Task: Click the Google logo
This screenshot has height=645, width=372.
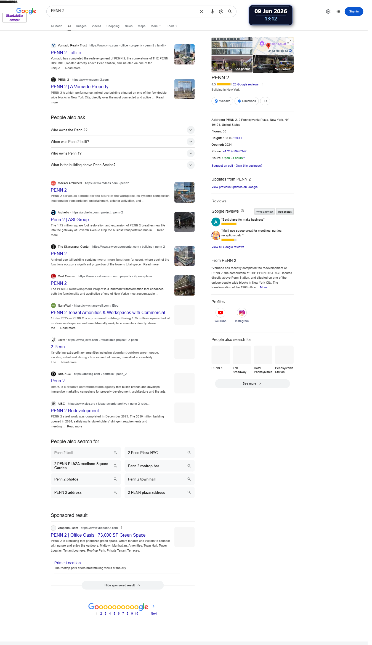Action: tap(26, 11)
